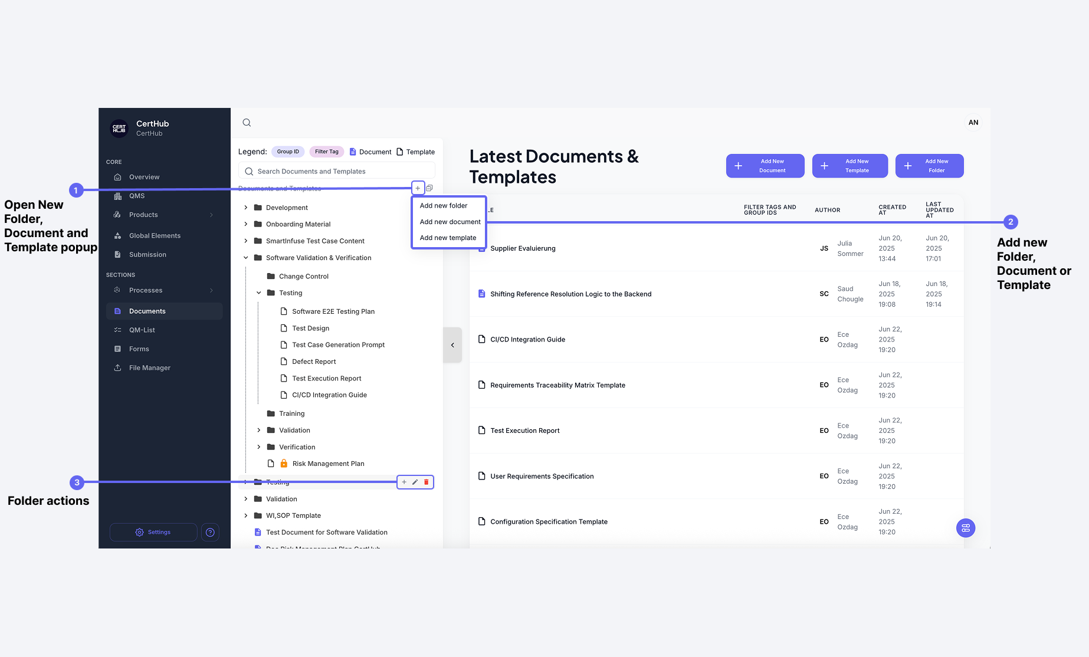Viewport: 1089px width, 657px height.
Task: Click the red trash icon on the Testing folder
Action: pos(426,482)
